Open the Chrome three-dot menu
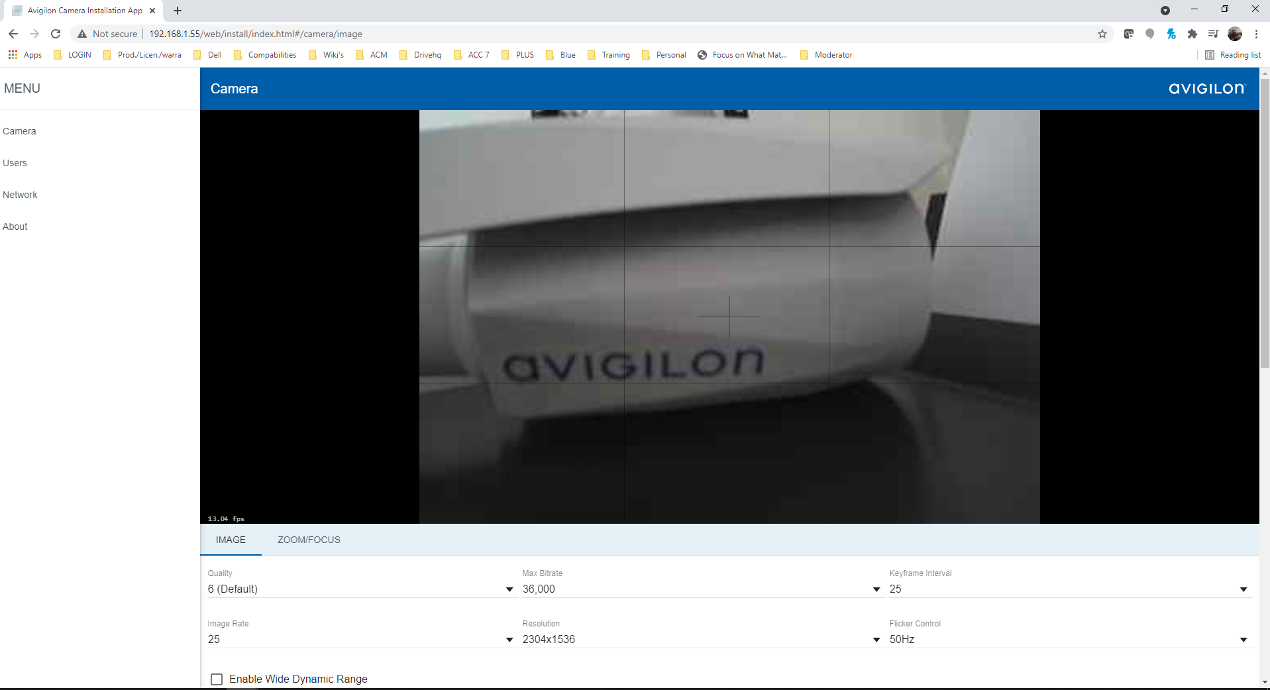The image size is (1270, 690). coord(1256,34)
